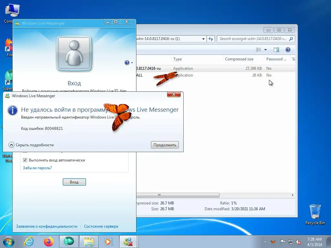The width and height of the screenshot is (331, 248).
Task: Collapse details with Скрыть подробности
Action: [31, 145]
